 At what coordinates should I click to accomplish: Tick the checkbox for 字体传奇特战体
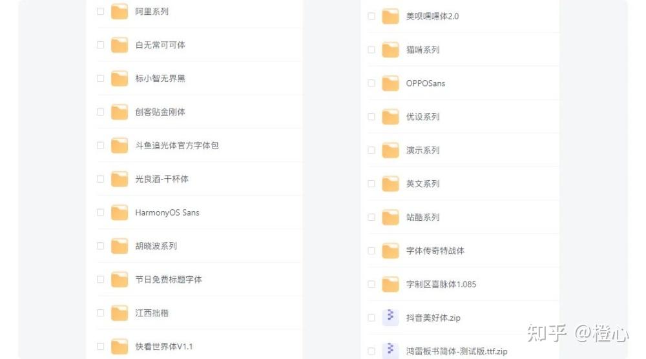click(371, 251)
